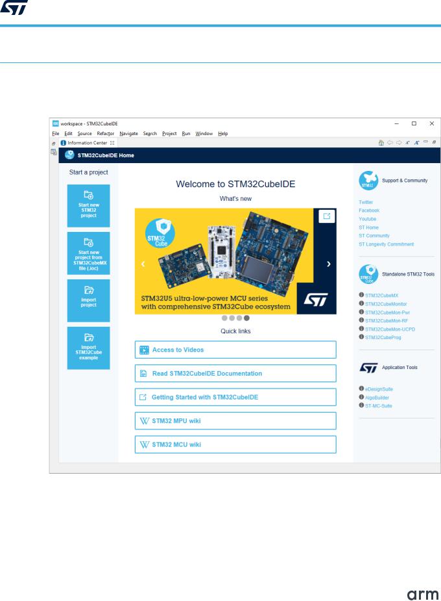Select the third carousel dot
441x601 pixels.
(x=239, y=318)
